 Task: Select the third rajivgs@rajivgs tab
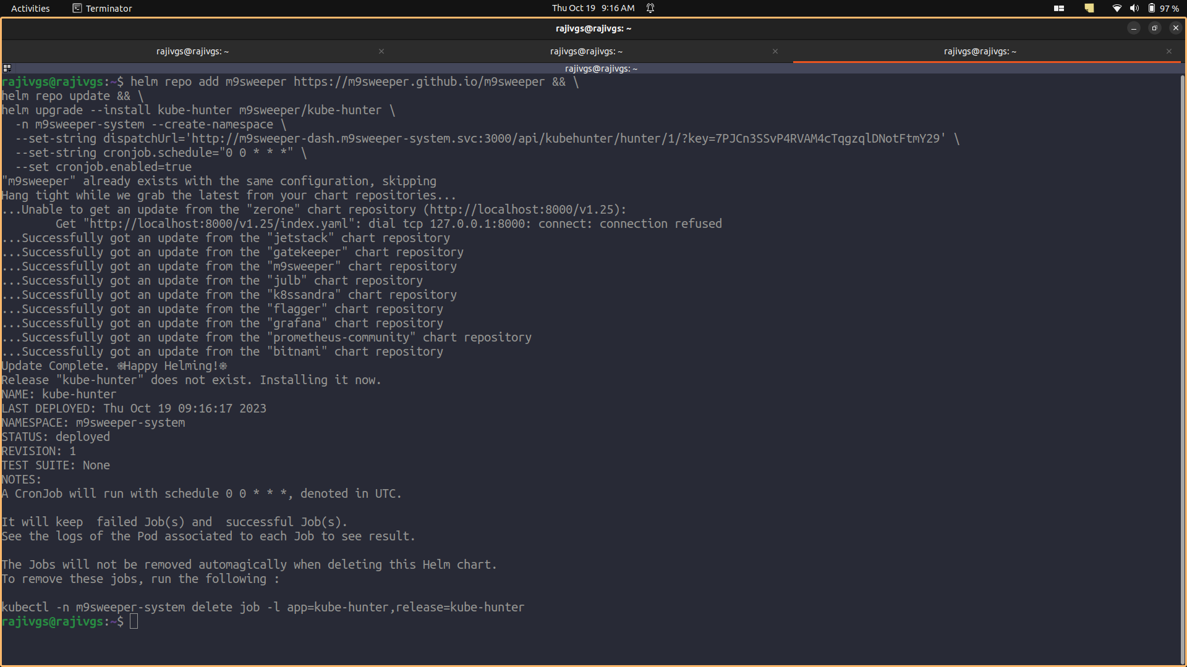(x=980, y=51)
